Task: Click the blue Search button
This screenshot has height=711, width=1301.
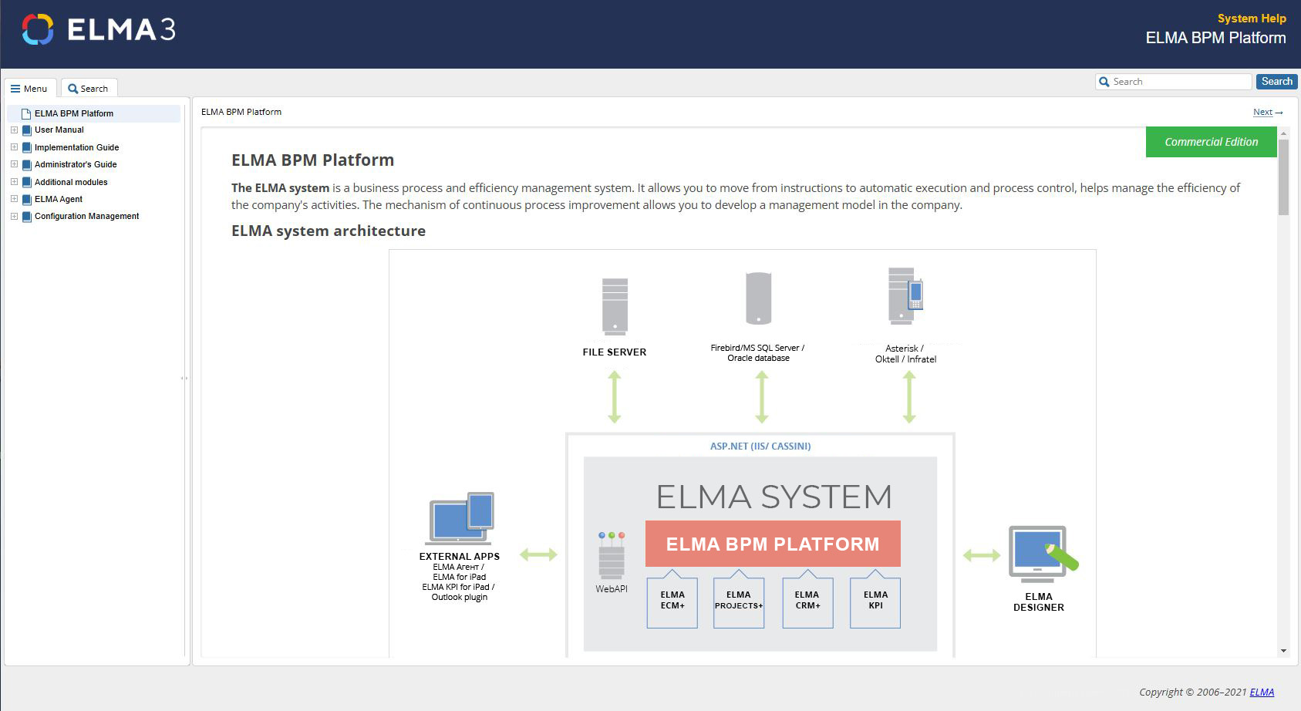Action: (1276, 82)
